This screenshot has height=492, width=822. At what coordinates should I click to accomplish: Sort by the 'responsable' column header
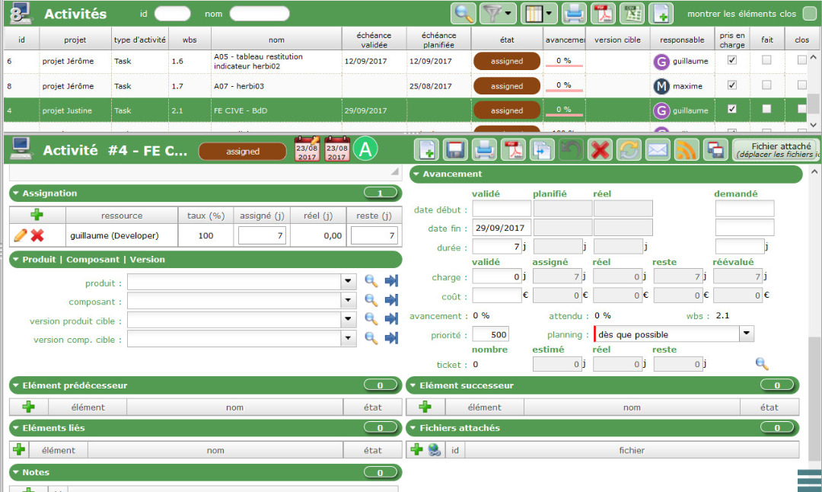(x=681, y=40)
